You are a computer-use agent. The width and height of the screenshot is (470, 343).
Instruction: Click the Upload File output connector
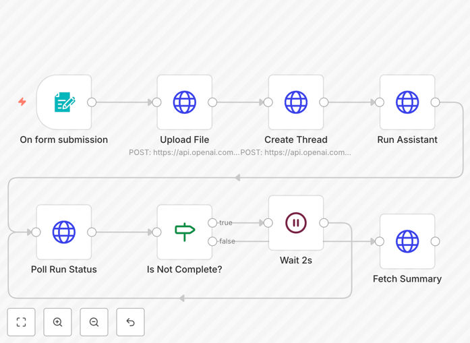[212, 102]
